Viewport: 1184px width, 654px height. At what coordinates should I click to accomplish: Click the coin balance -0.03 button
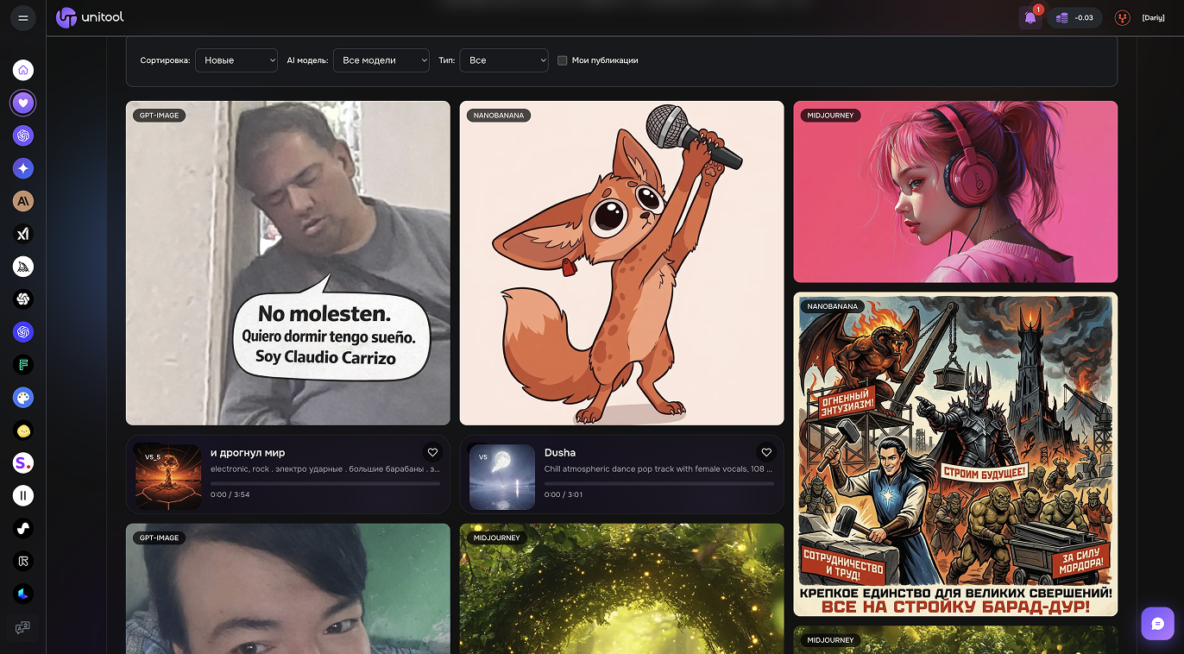click(1074, 17)
